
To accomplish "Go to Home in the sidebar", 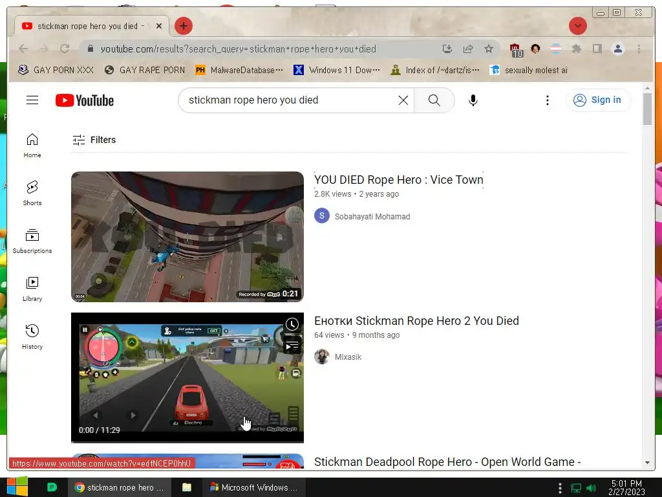I will pos(32,146).
